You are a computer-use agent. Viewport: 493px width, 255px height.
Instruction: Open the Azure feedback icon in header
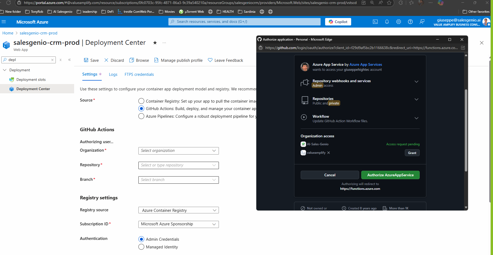click(x=422, y=22)
